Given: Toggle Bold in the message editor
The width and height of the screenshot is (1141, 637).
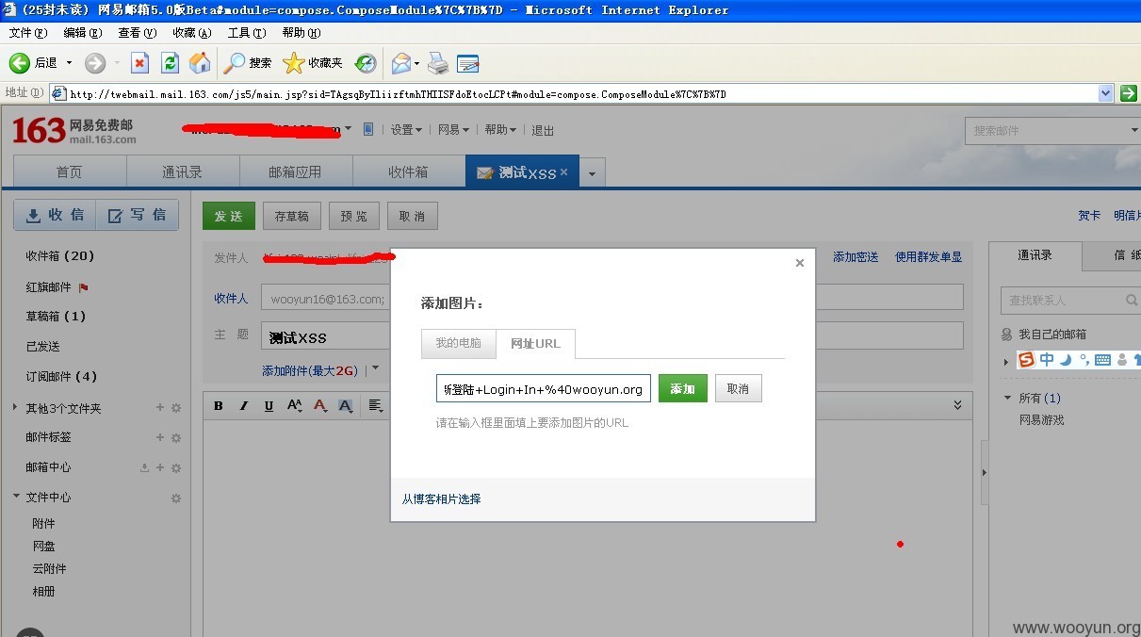Looking at the screenshot, I should click(x=219, y=405).
